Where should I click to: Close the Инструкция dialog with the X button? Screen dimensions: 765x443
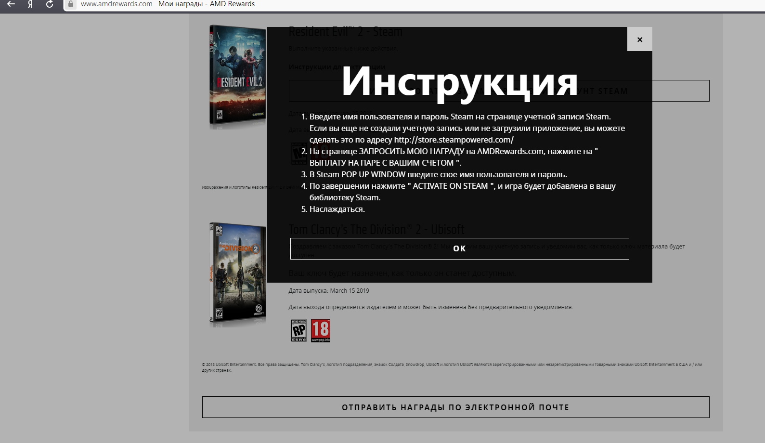[x=639, y=39]
